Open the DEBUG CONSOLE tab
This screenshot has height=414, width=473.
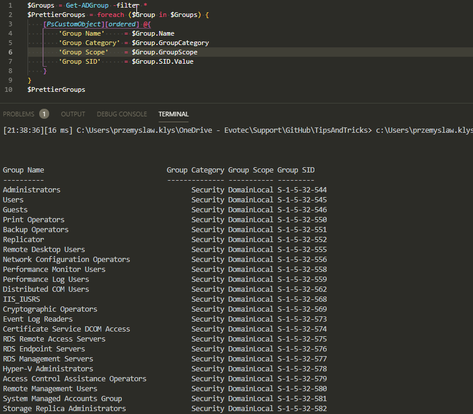tap(122, 114)
